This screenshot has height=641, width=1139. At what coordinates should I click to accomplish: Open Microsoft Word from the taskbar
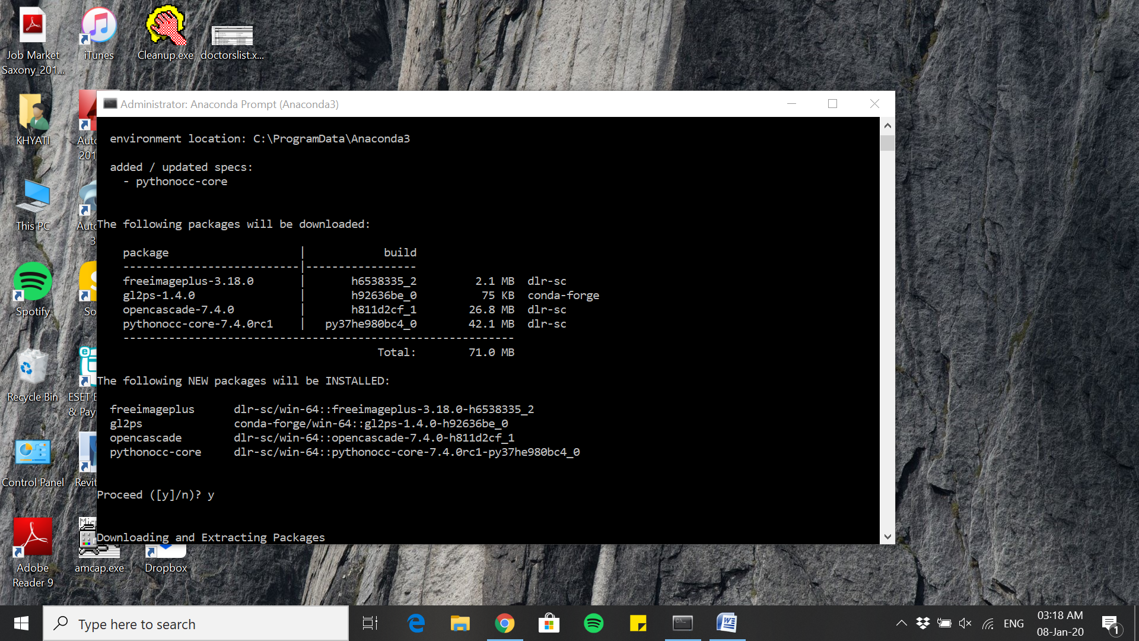[x=727, y=623]
